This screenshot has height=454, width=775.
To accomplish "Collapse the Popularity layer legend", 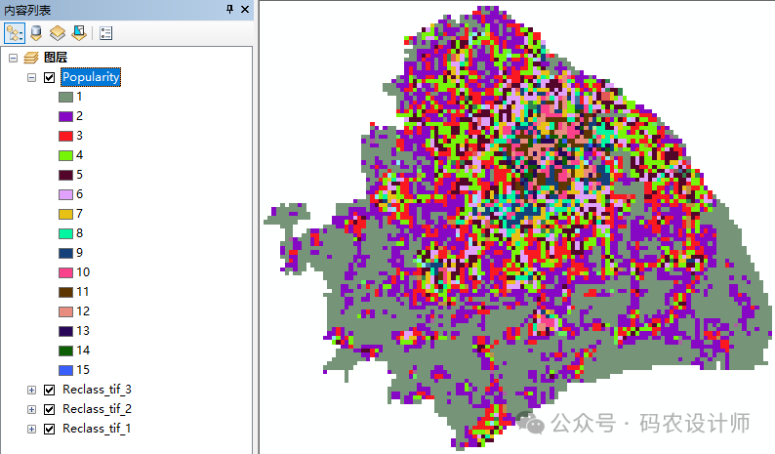I will click(x=31, y=77).
